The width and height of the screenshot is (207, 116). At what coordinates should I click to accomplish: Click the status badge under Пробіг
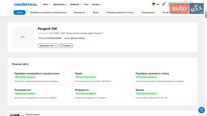coord(86,77)
